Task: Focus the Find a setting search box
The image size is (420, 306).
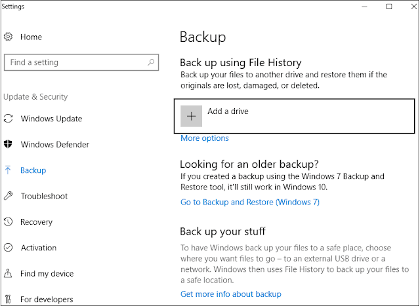Action: pyautogui.click(x=81, y=62)
